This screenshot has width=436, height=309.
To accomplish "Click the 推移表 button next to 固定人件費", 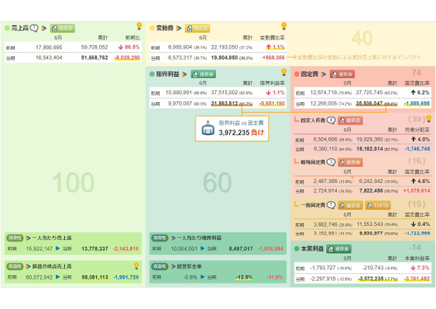I will coord(350,120).
